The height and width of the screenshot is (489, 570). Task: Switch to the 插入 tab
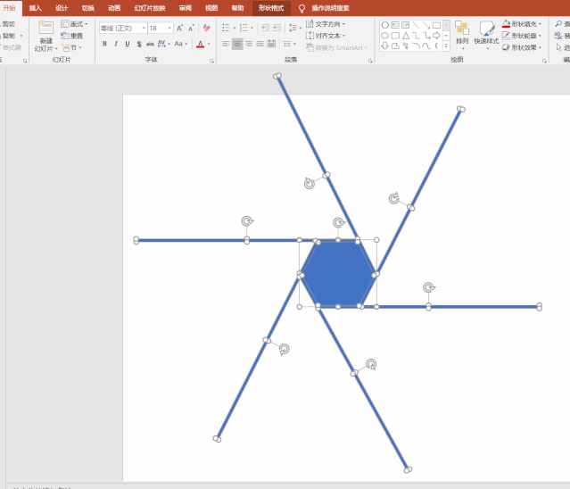pos(36,7)
